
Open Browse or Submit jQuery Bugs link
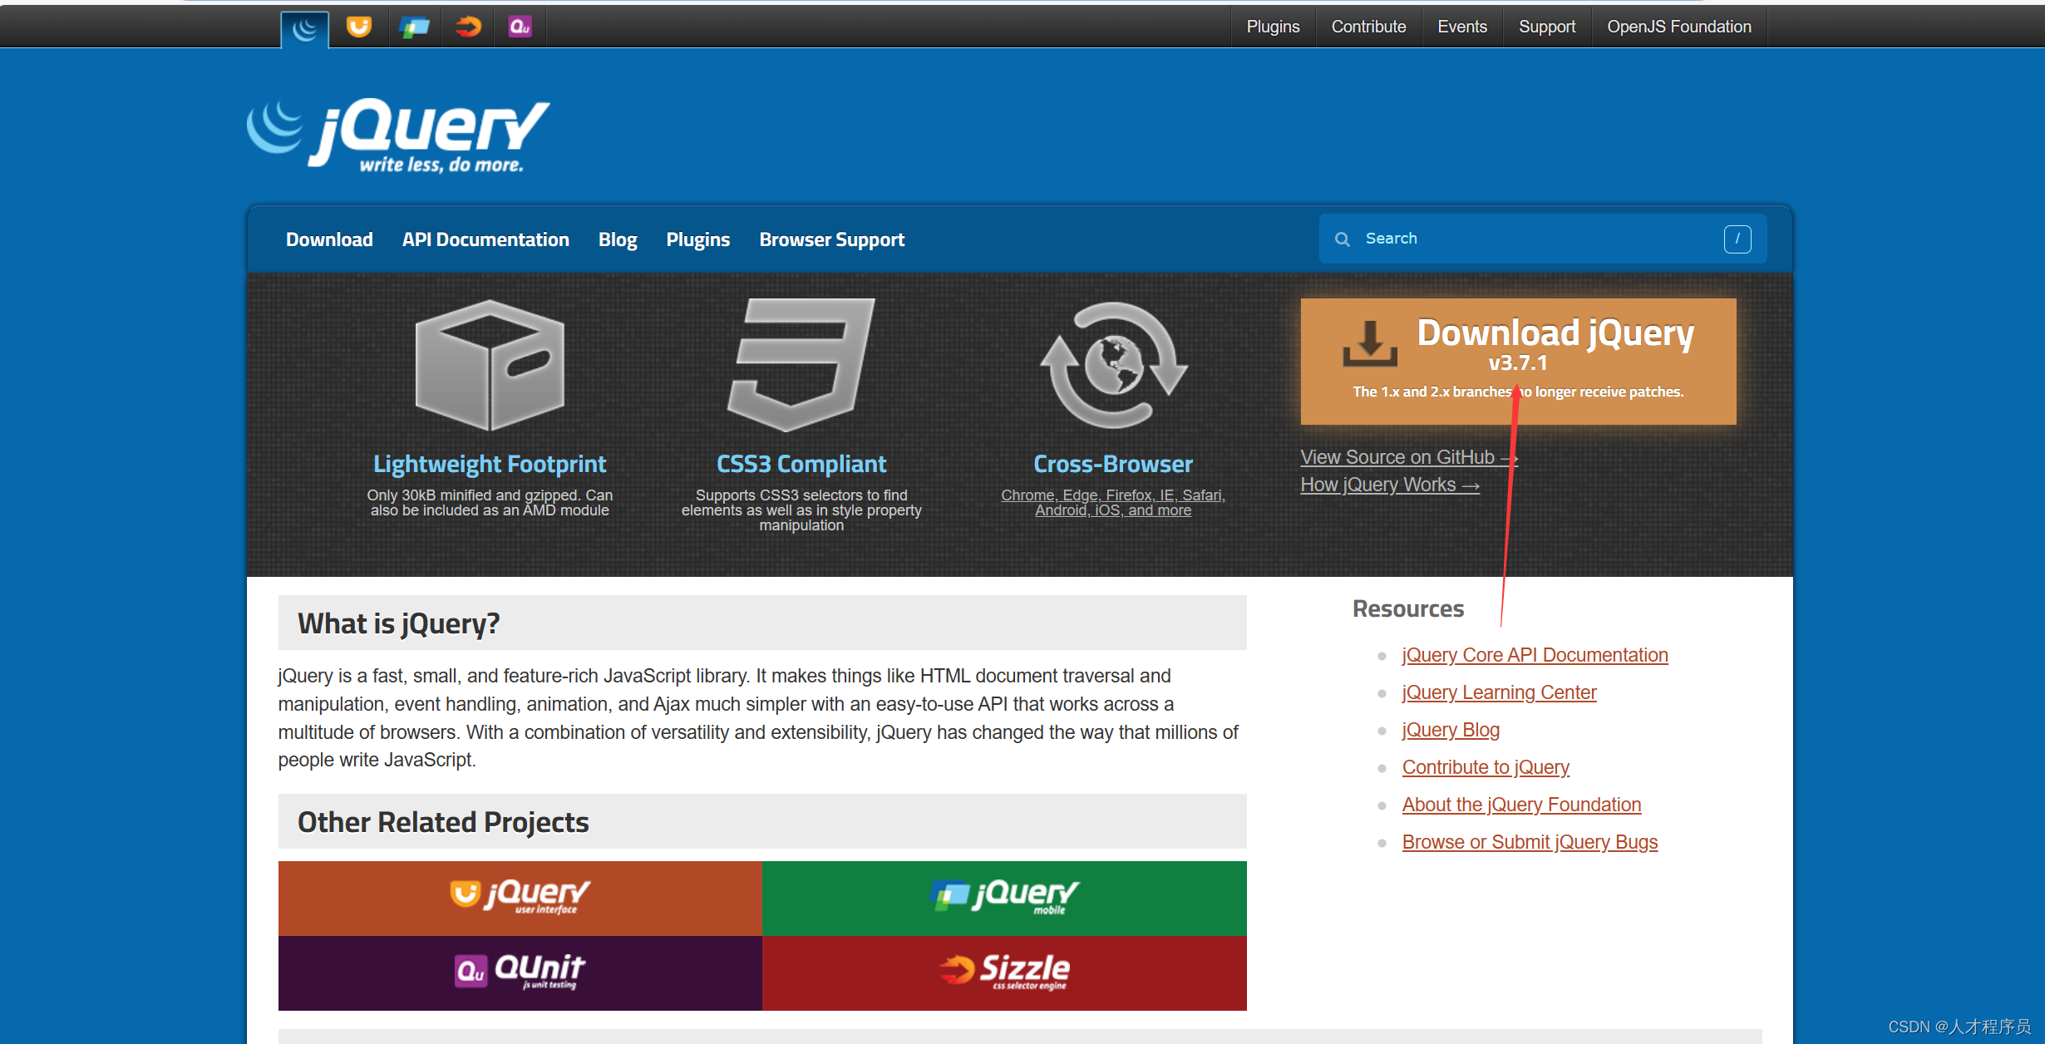coord(1530,842)
